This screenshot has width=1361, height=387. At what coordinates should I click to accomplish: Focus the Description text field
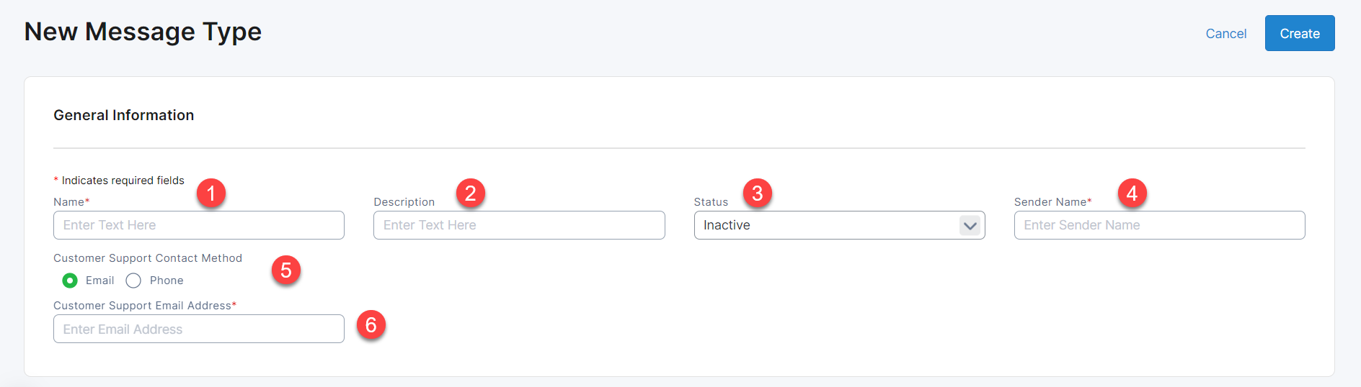pyautogui.click(x=519, y=225)
